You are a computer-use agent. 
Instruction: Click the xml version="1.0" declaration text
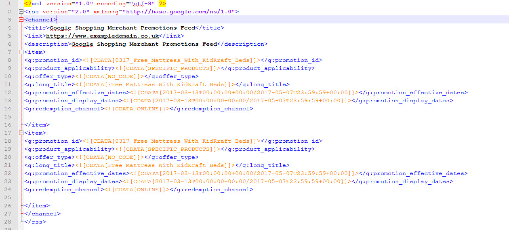coord(63,4)
